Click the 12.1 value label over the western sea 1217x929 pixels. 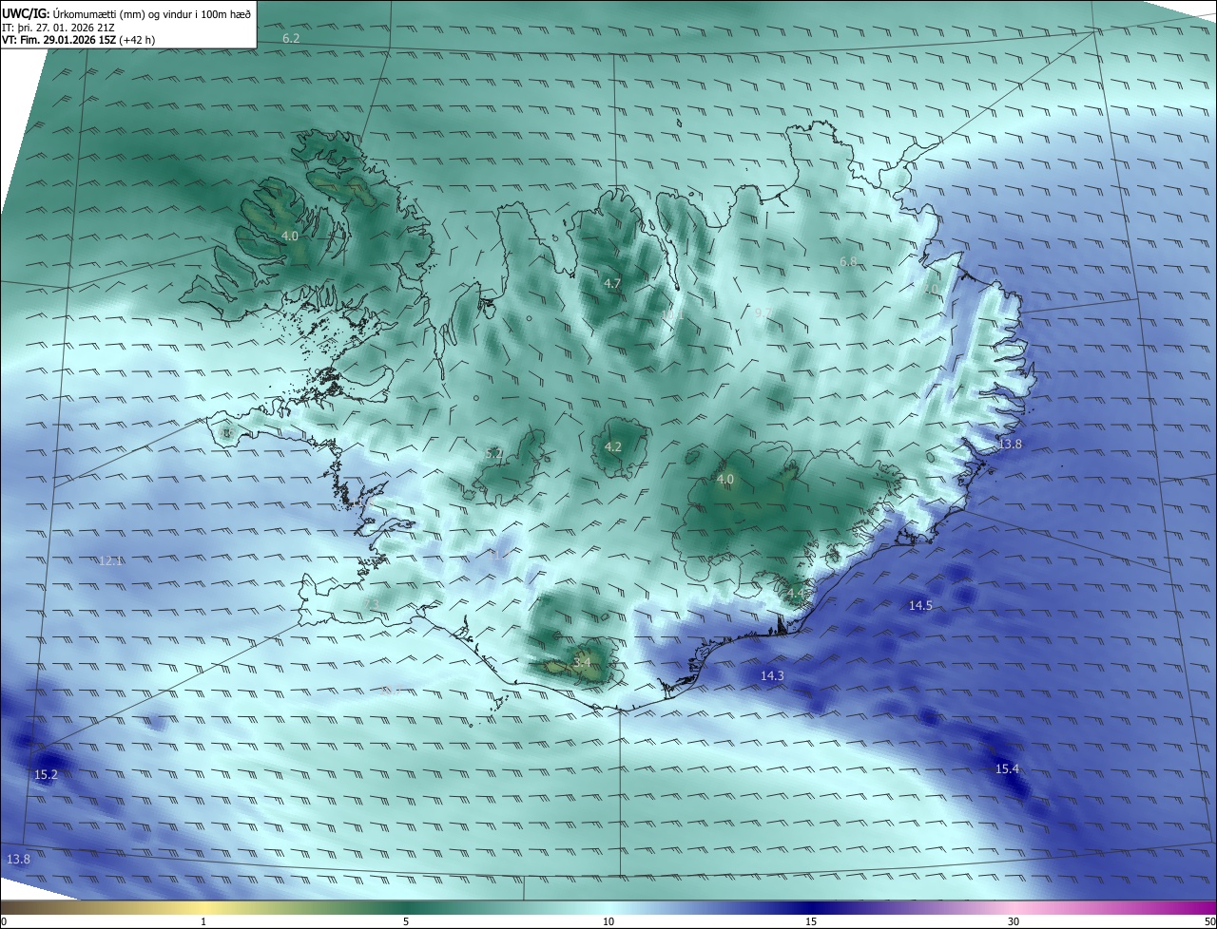tap(111, 560)
